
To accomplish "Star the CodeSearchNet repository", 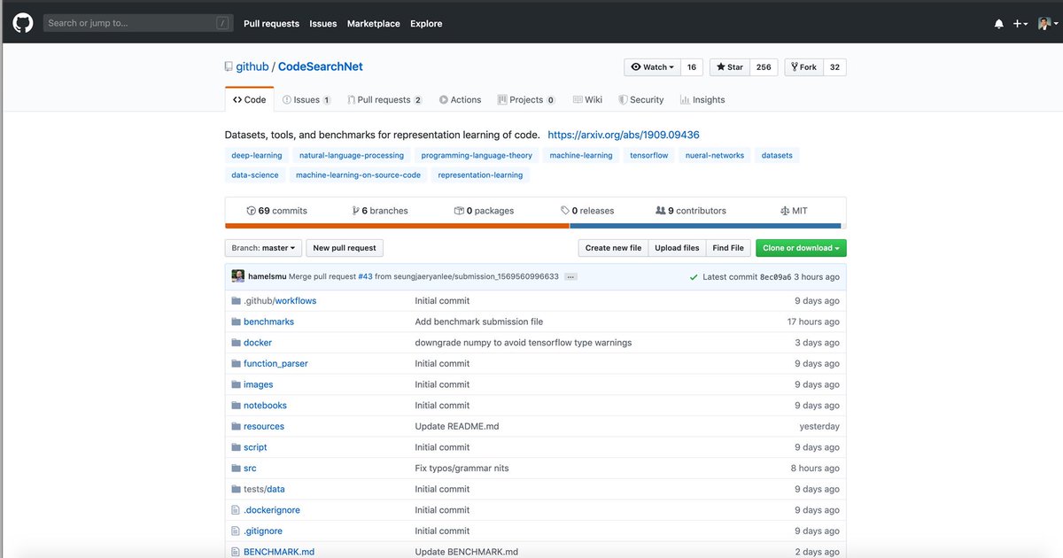I will (x=730, y=67).
